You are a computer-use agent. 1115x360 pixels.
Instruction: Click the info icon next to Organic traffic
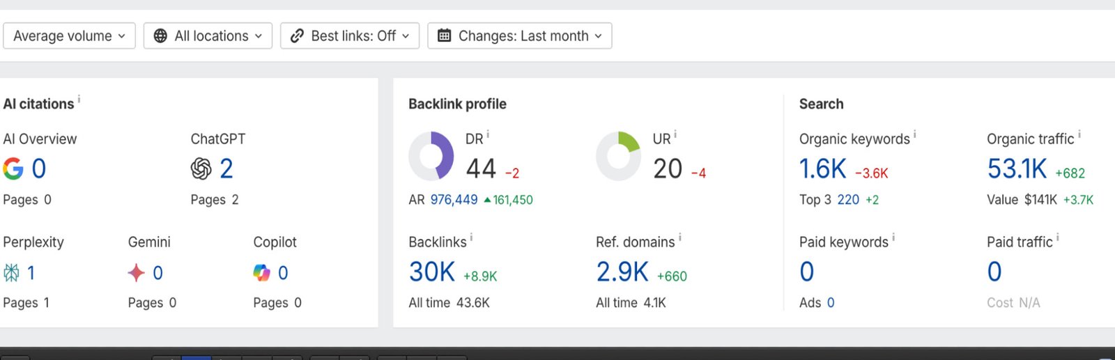[1079, 134]
